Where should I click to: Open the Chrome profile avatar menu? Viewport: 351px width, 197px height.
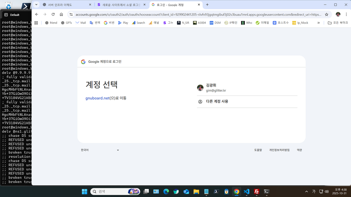click(338, 14)
